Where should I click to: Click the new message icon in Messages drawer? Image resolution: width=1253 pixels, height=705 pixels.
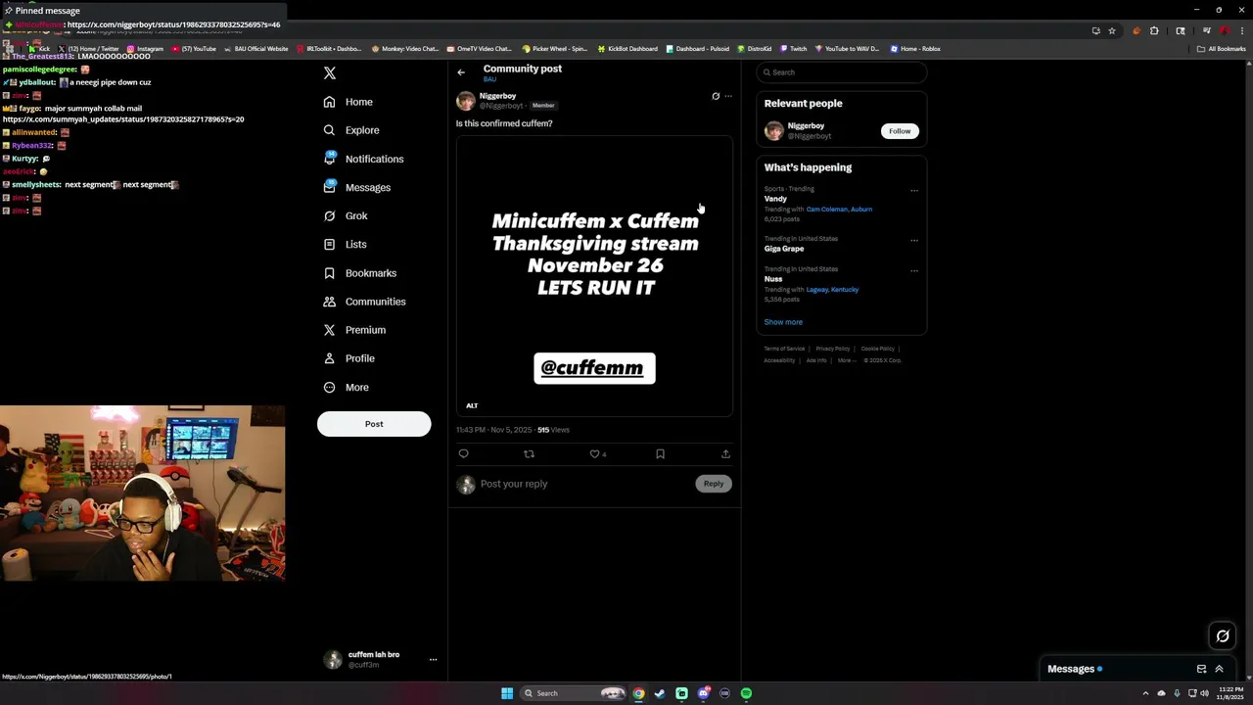pos(1201,670)
